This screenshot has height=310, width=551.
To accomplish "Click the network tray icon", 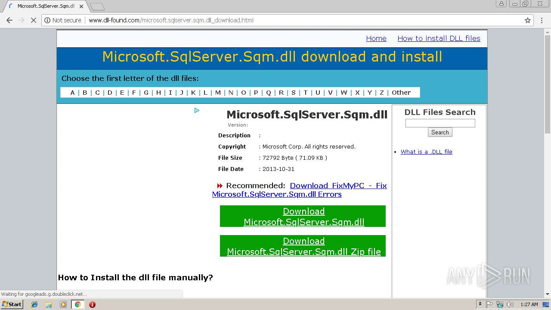I will coord(500,304).
